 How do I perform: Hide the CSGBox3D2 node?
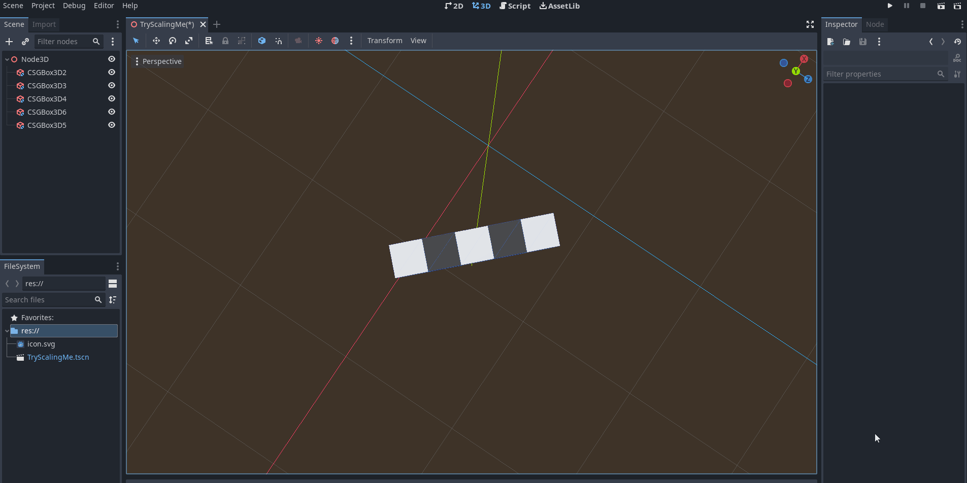click(112, 73)
